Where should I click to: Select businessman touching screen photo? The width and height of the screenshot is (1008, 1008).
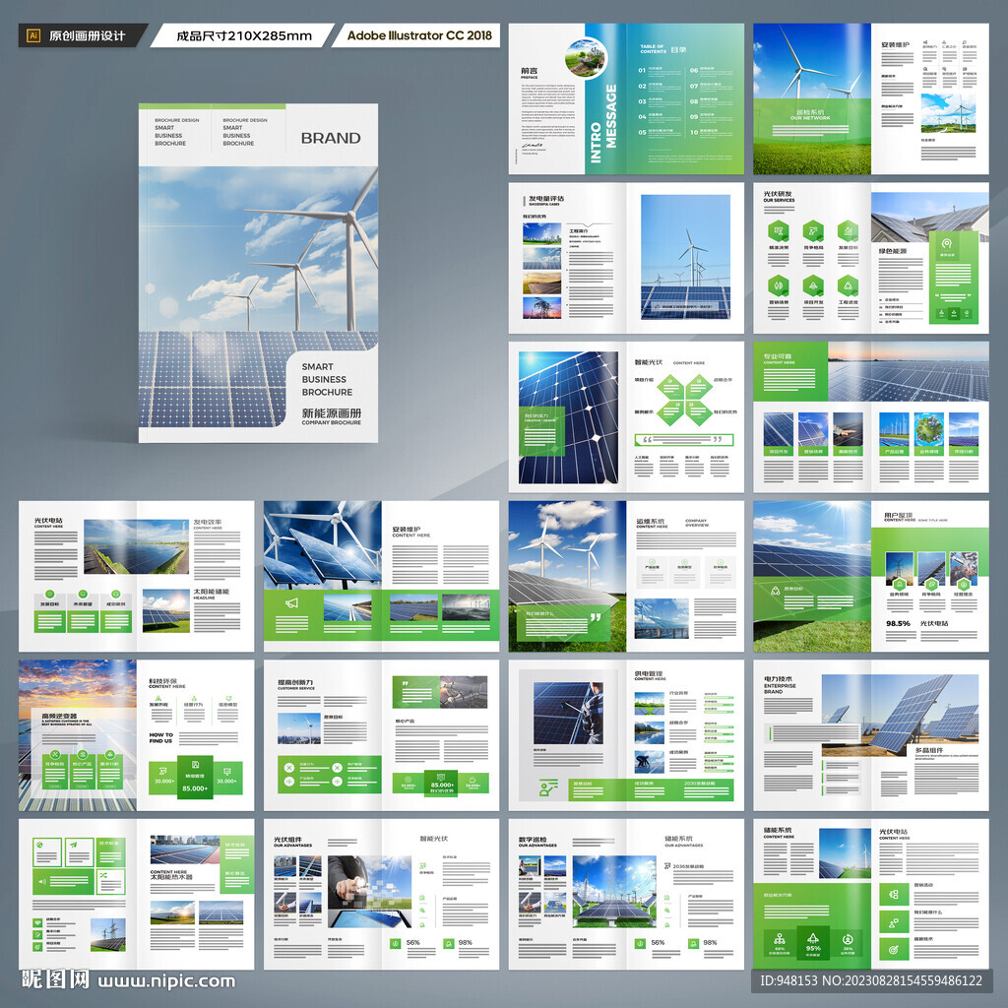[x=369, y=891]
